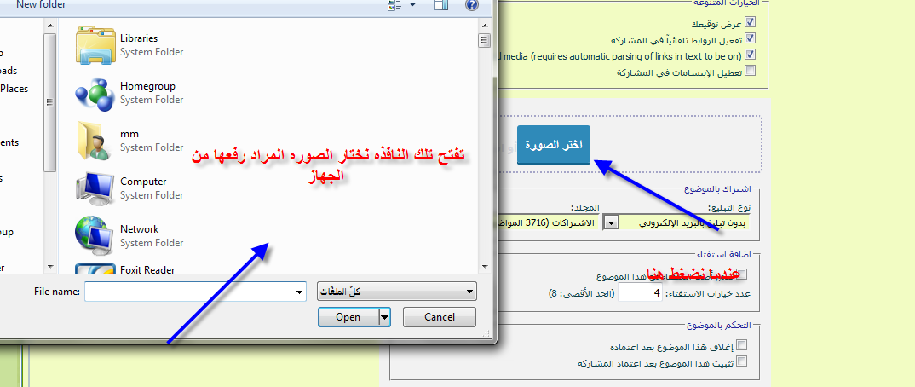Expand the File name history dropdown arrow
This screenshot has height=387, width=915.
300,292
